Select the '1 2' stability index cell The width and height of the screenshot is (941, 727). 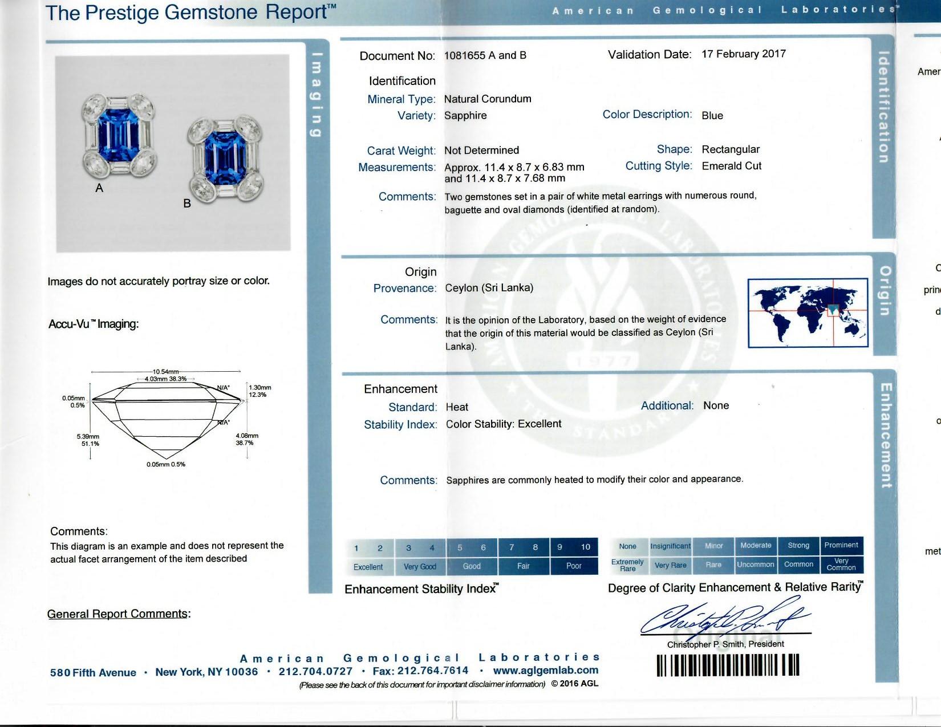(368, 548)
